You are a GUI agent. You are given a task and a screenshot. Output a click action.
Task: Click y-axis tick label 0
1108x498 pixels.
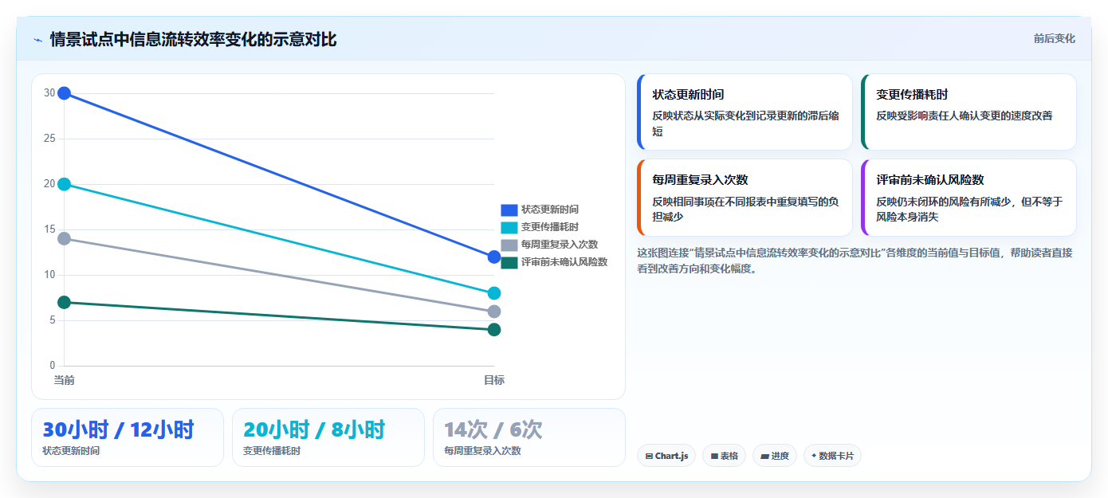point(53,366)
